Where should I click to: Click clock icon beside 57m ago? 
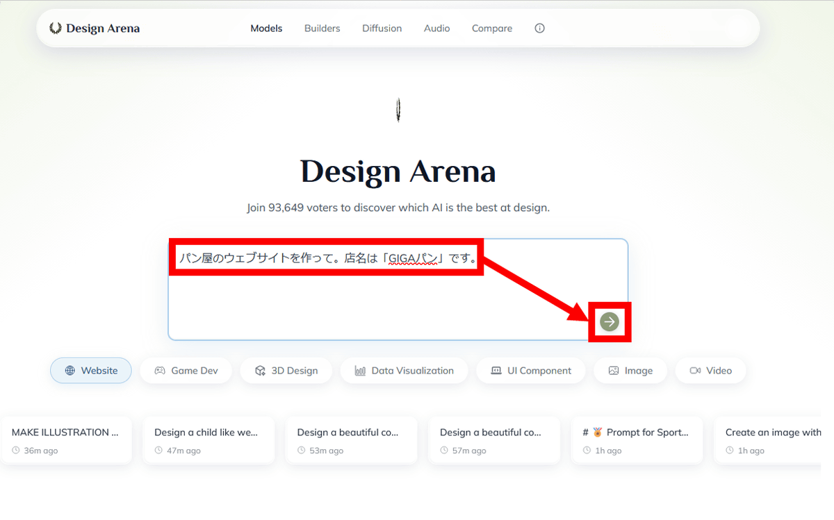coord(444,451)
